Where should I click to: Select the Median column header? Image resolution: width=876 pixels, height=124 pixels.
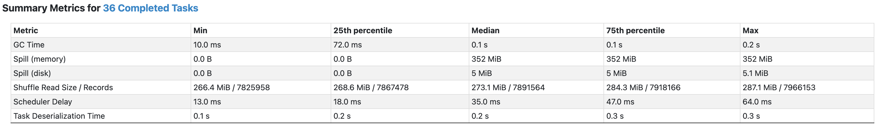485,30
